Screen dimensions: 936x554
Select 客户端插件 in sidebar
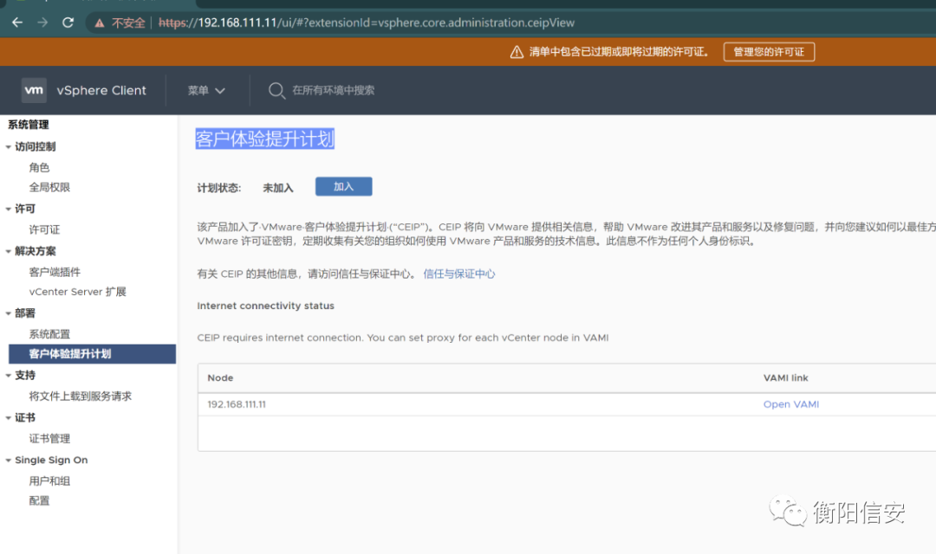55,272
